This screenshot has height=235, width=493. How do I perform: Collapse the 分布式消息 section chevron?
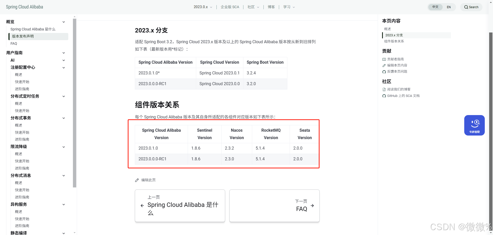click(64, 176)
